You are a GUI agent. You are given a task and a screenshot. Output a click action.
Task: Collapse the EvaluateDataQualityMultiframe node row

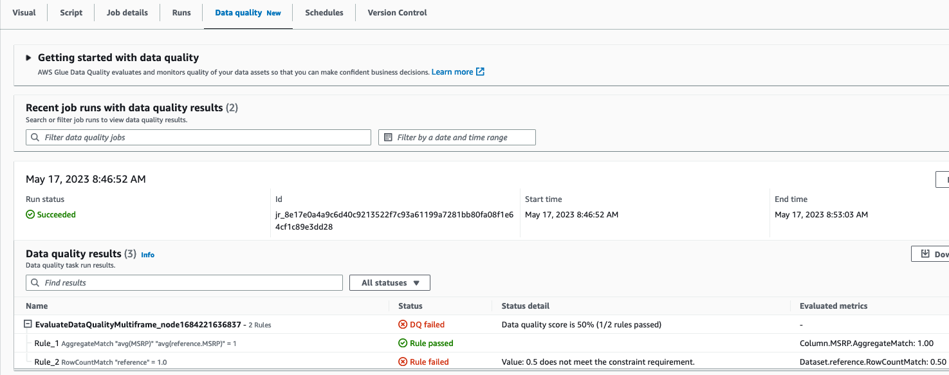tap(28, 325)
